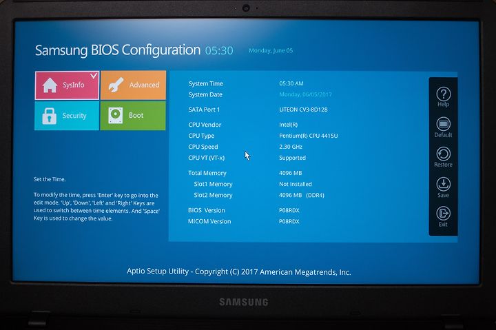Click the Aptio Setup Utility copyright line
The width and height of the screenshot is (496, 330).
point(239,271)
